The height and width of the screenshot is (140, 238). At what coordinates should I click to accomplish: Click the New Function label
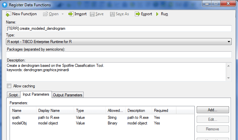(x=24, y=14)
